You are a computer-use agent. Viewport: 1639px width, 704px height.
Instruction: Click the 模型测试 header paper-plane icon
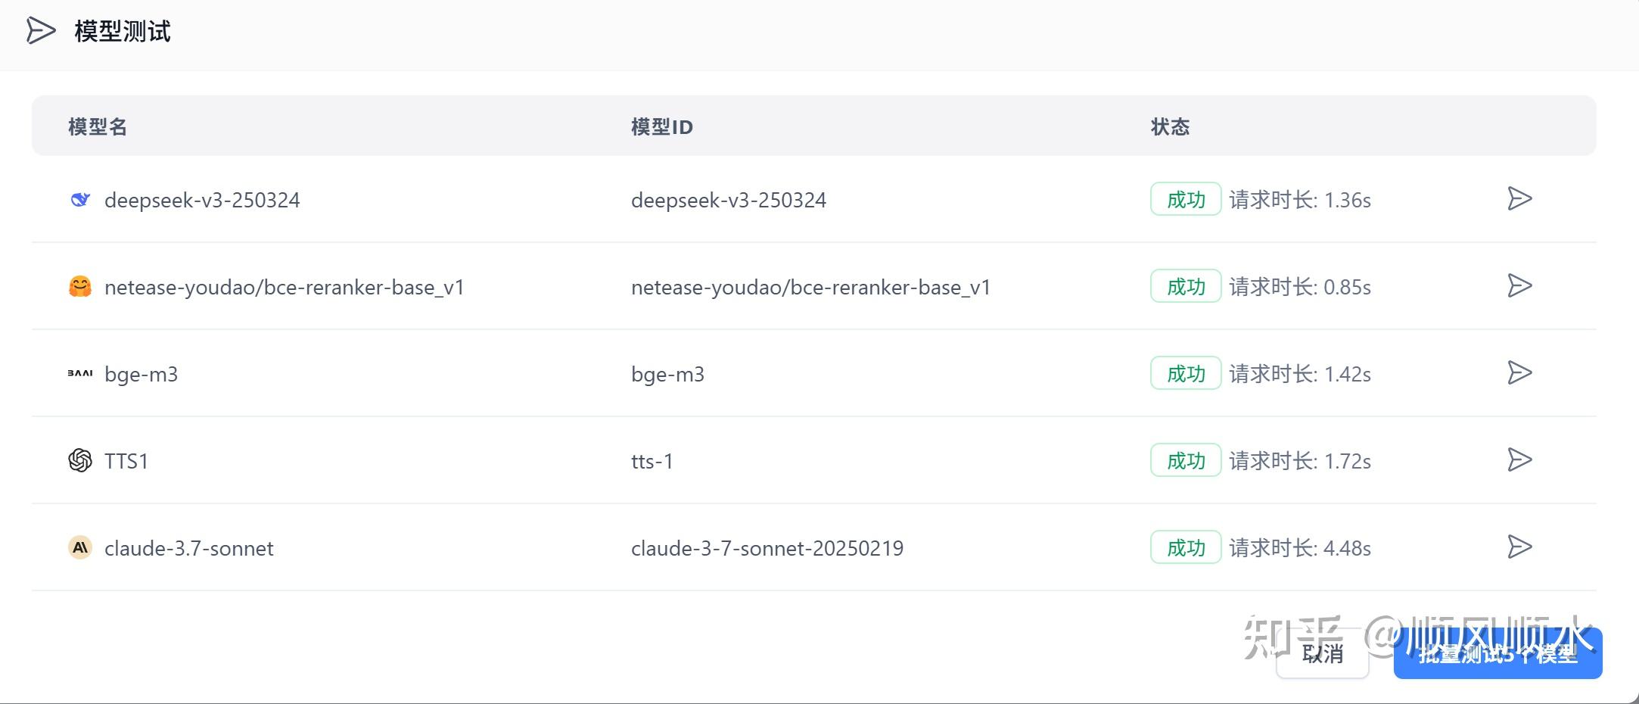41,31
